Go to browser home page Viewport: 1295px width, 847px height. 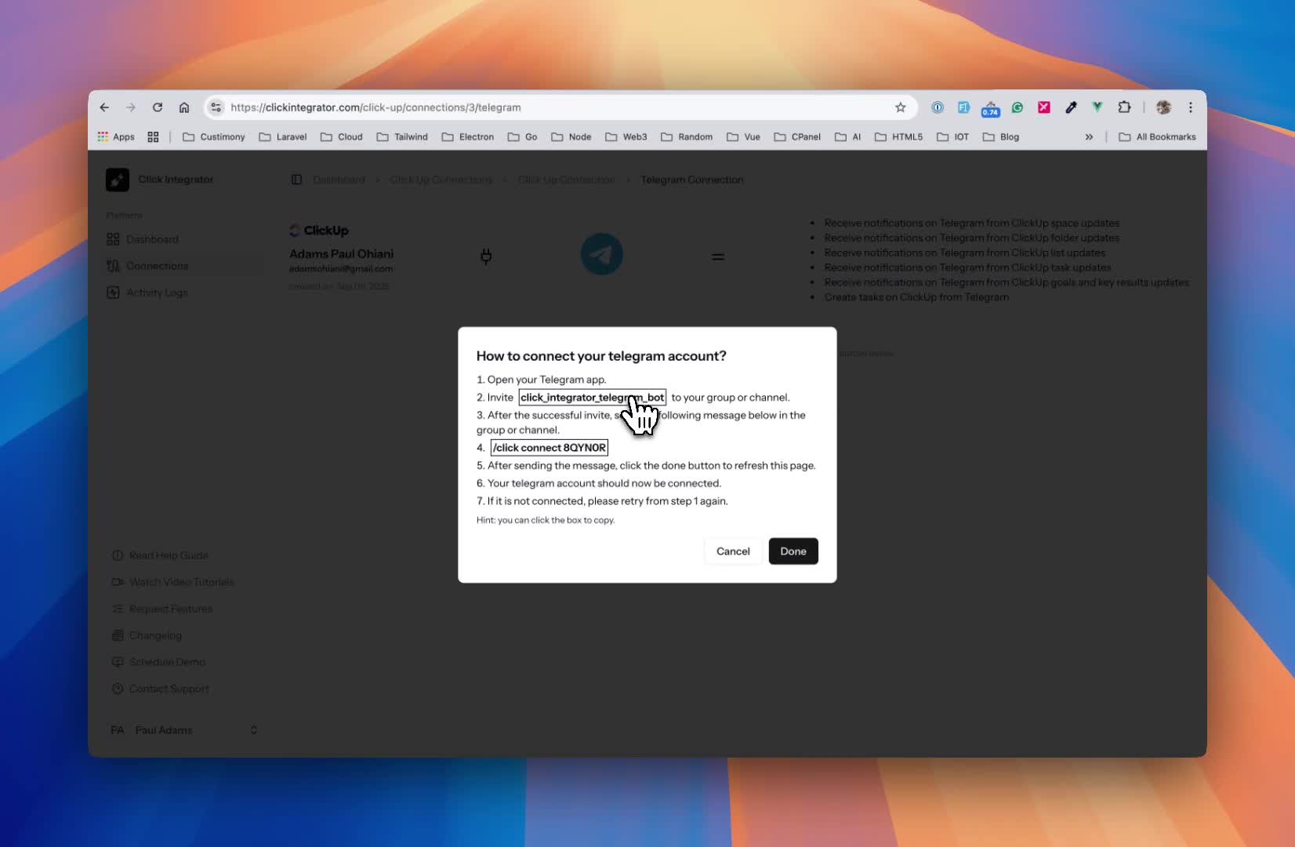(x=184, y=107)
